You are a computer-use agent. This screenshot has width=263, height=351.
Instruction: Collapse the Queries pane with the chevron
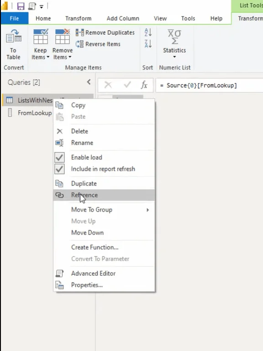[89, 82]
